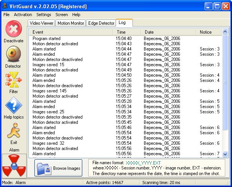Select 'Motion detector activated' row at 15:04:49
232x187 pixels.
click(125, 70)
